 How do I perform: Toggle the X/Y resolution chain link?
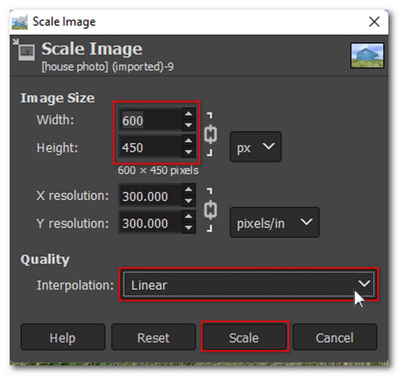point(210,210)
